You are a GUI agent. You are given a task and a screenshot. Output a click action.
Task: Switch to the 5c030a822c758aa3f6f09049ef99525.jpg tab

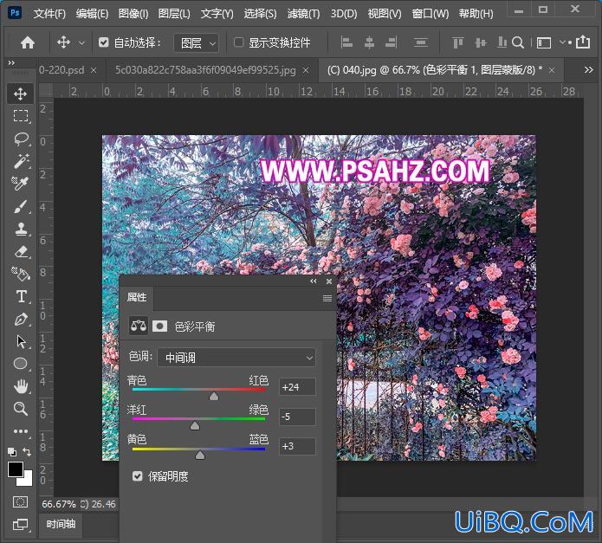click(x=205, y=70)
